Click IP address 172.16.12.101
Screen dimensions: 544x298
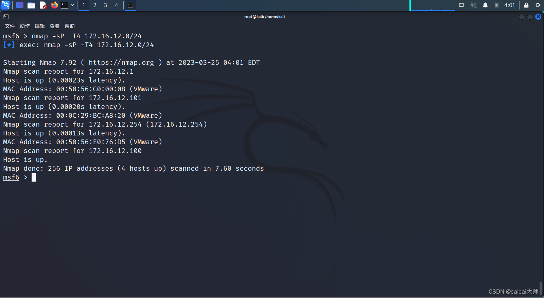(115, 98)
